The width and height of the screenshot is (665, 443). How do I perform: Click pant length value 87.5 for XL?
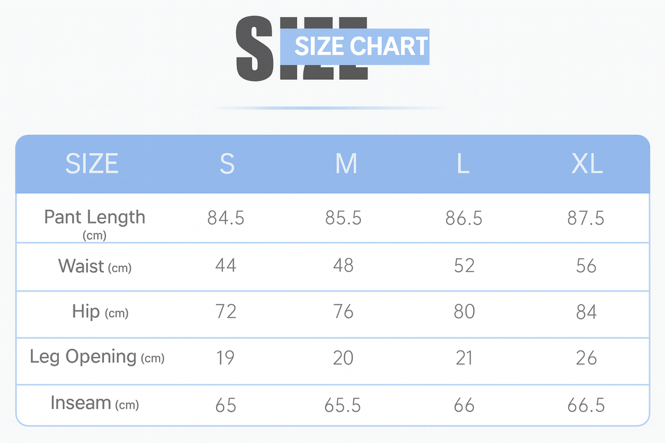586,218
